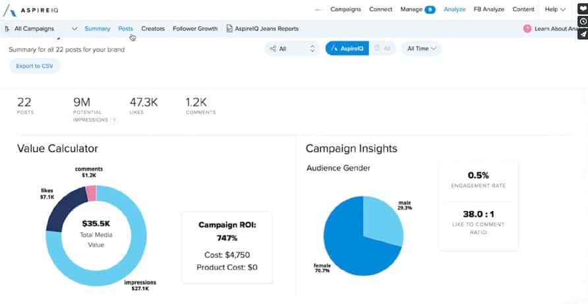
Task: Expand the Help menu
Action: [555, 9]
